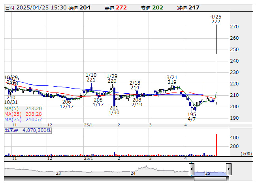Viewport: 258px width, 185px height.
Task: Click the 201 1/30 low label
Action: click(114, 110)
